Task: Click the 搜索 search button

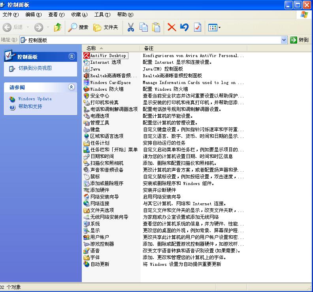Action: [x=78, y=27]
